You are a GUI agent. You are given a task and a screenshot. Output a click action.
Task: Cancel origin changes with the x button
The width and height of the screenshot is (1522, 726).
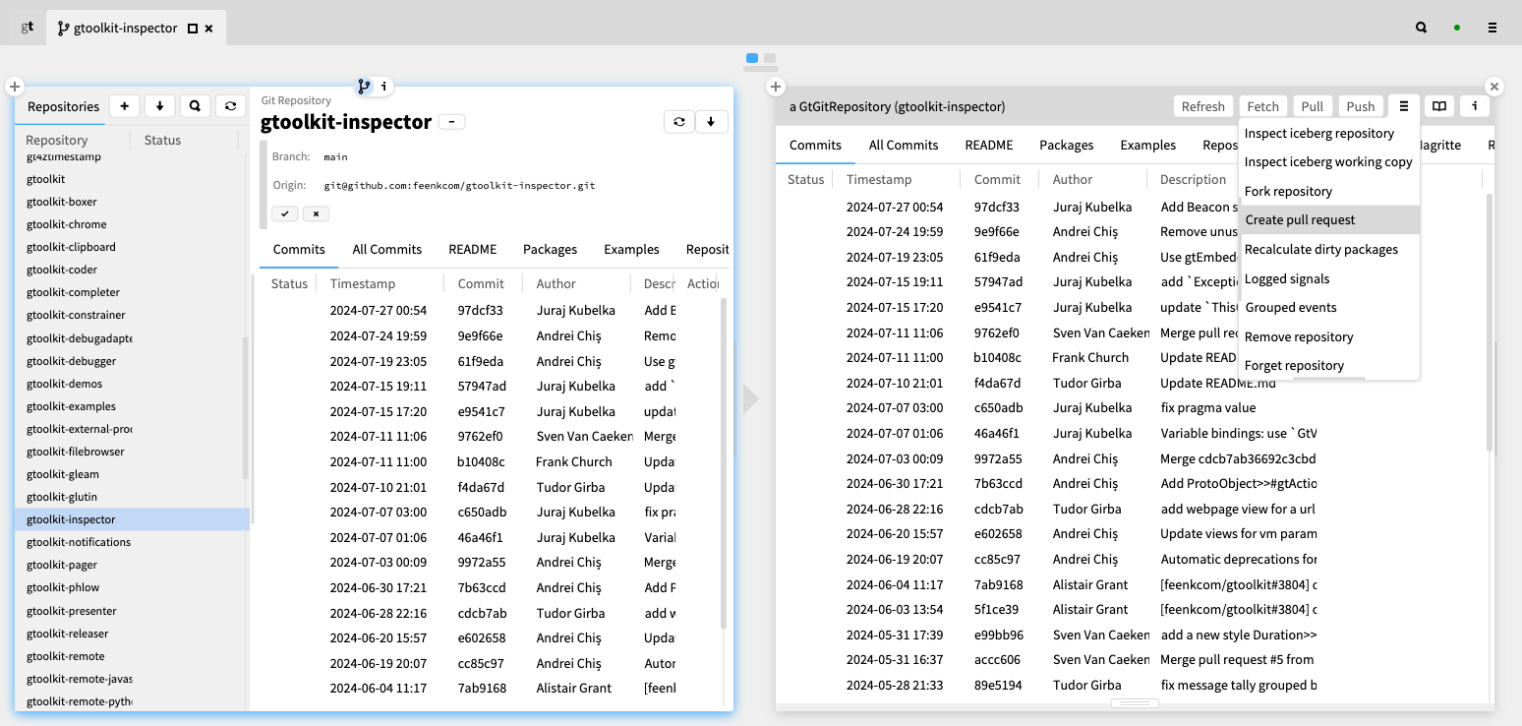[x=317, y=213]
